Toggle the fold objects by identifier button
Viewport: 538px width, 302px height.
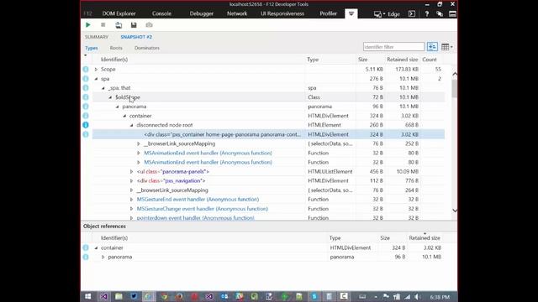pyautogui.click(x=432, y=47)
